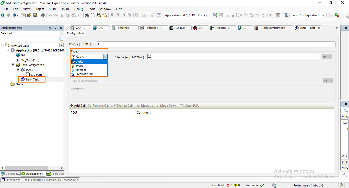Viewport: 349px width, 188px height.
Task: Switch to the Module_1 tab
Action: 223,28
